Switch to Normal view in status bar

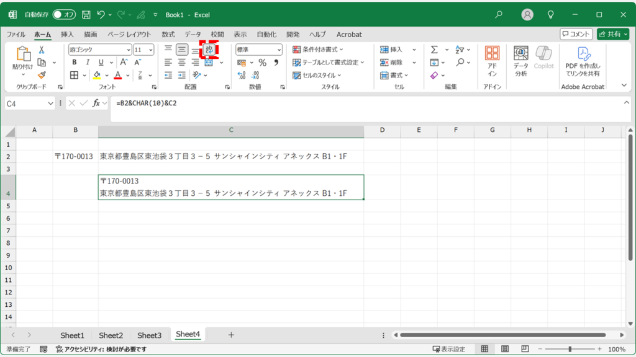[484, 349]
